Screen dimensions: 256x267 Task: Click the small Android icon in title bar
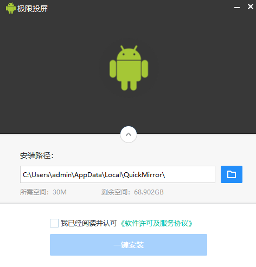[x=11, y=8]
